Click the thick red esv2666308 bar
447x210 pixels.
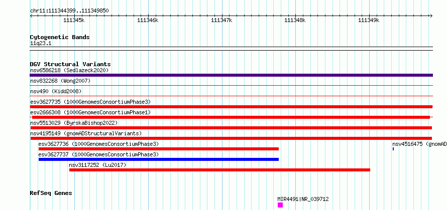[x=231, y=117]
